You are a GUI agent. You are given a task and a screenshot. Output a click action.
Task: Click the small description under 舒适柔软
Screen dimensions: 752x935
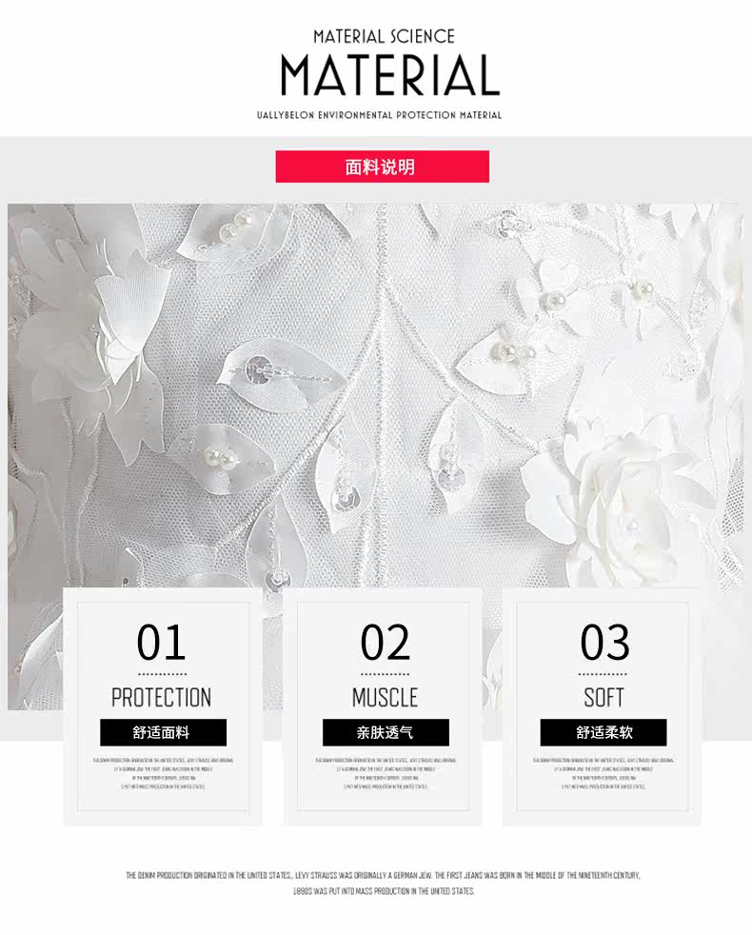(603, 773)
